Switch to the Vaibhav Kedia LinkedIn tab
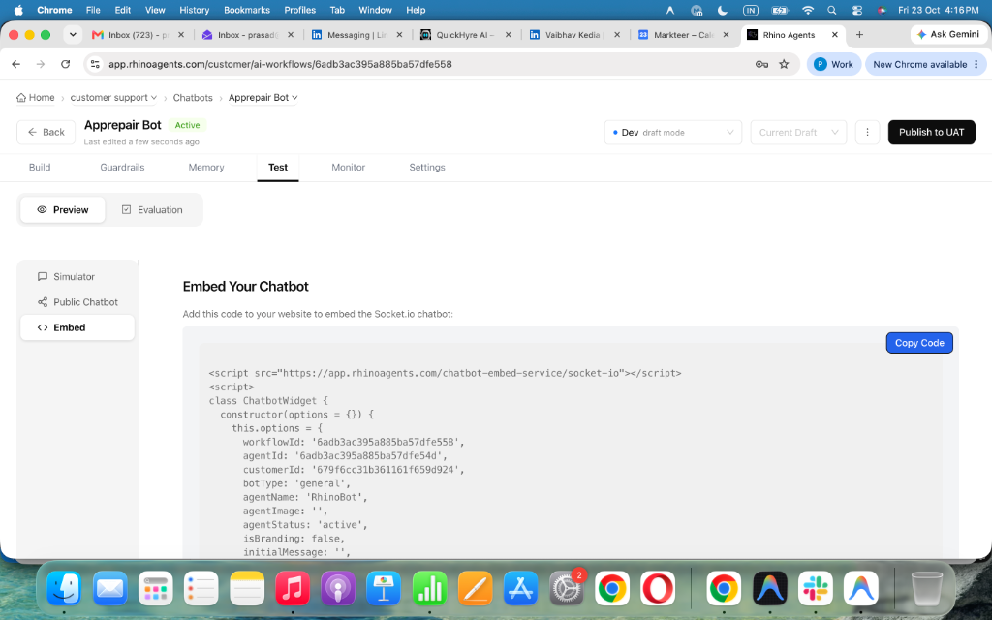The height and width of the screenshot is (620, 992). [x=568, y=35]
